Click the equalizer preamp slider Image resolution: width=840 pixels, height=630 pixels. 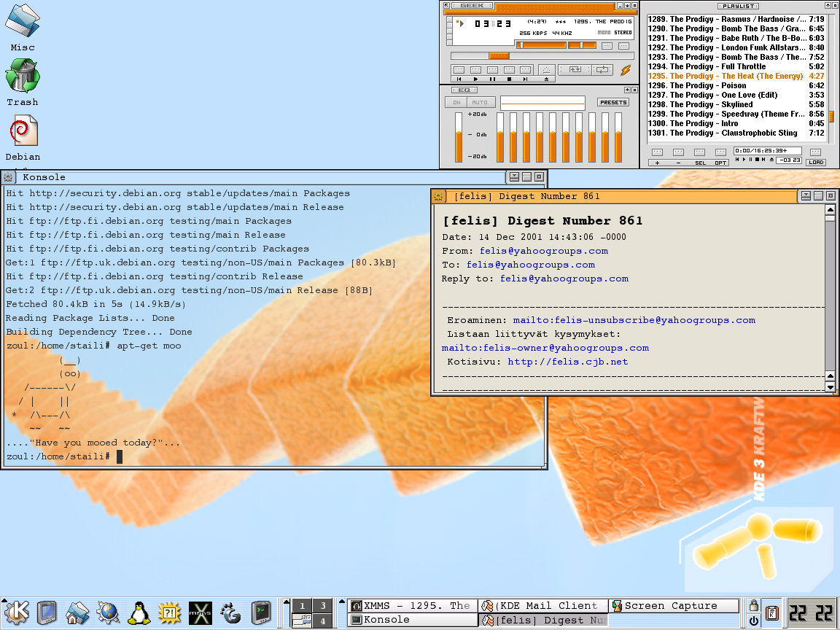[459, 137]
